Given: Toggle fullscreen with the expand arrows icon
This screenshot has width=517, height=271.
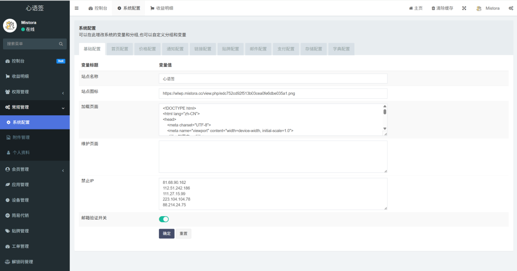Looking at the screenshot, I should (x=464, y=8).
